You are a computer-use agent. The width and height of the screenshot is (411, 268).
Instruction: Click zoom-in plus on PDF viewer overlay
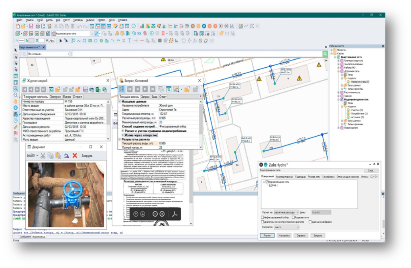[x=162, y=214]
